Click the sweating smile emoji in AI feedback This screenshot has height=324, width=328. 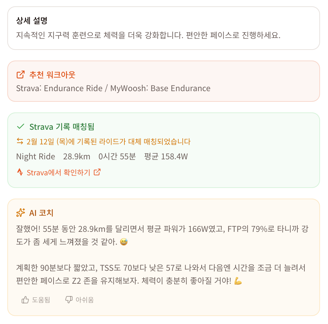point(124,242)
